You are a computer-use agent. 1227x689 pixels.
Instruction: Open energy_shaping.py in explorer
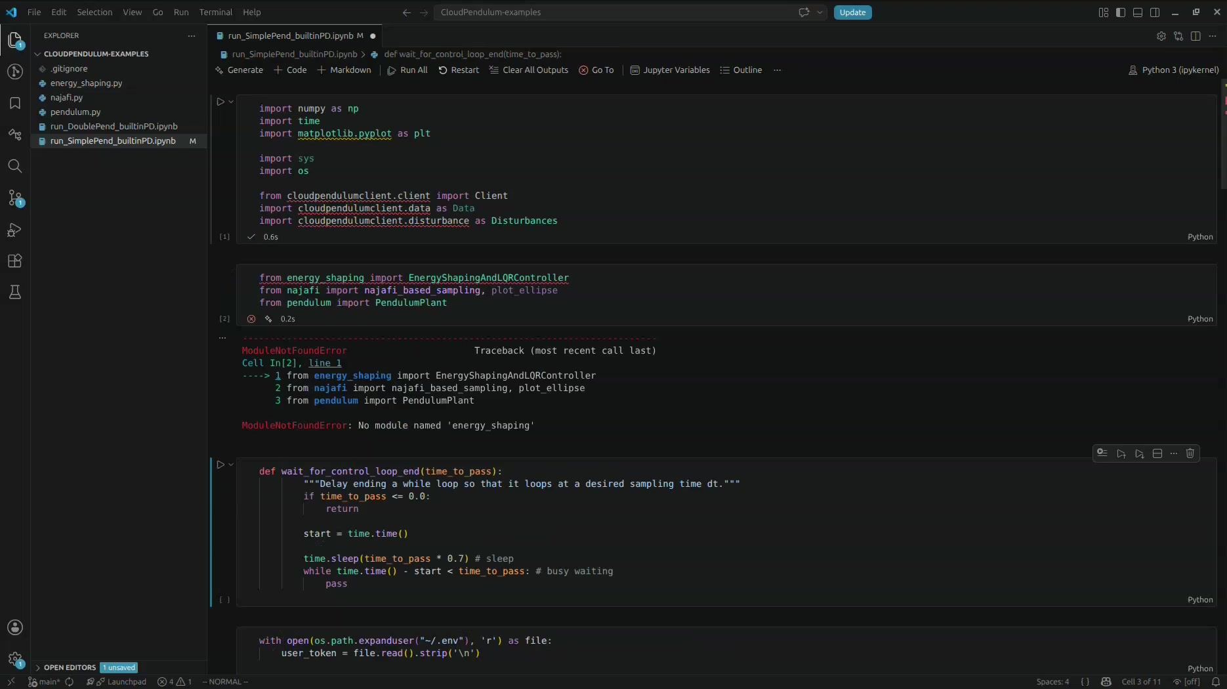[x=86, y=83]
